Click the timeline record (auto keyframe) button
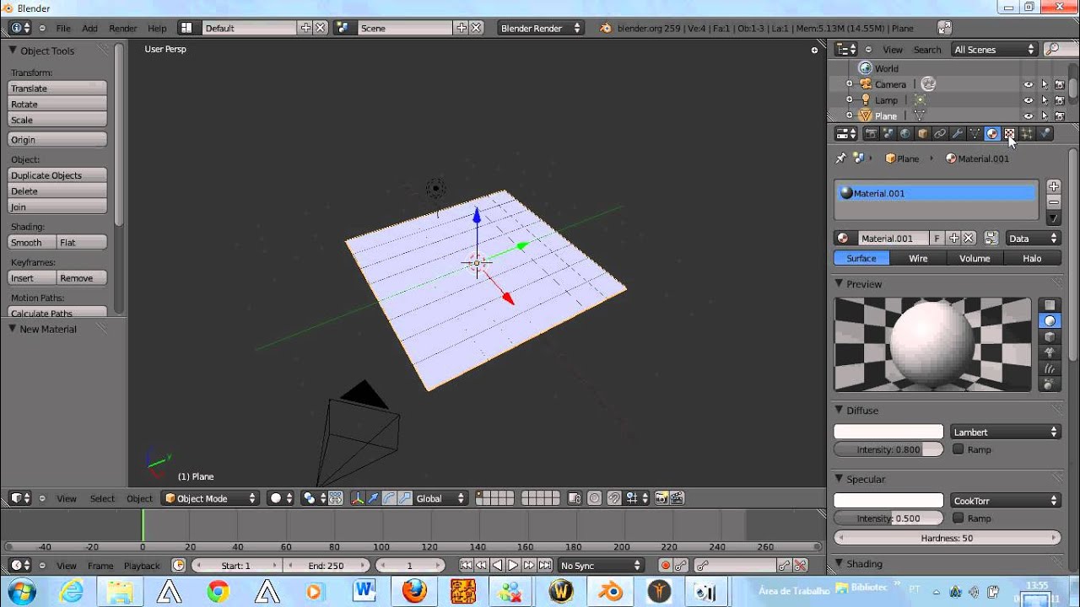The width and height of the screenshot is (1080, 607). click(x=666, y=566)
